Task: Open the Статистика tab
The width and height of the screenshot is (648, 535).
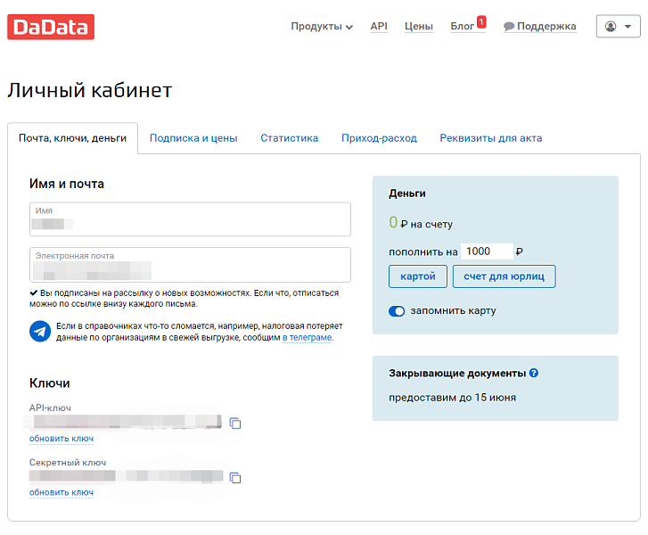Action: coord(289,138)
